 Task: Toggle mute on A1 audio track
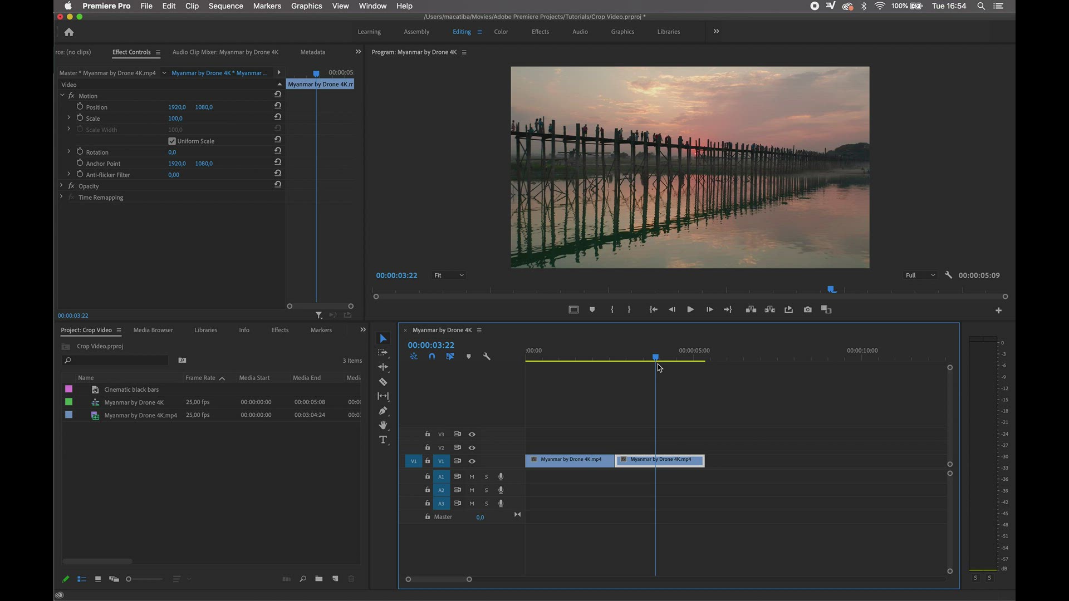(472, 476)
